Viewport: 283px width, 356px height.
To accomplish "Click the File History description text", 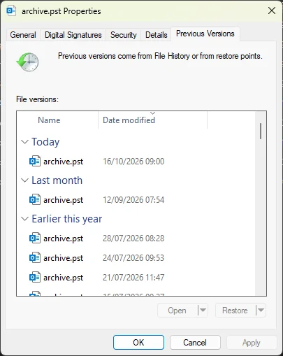I will (160, 56).
